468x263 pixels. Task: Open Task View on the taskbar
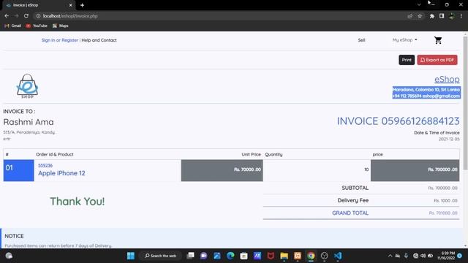[190, 256]
